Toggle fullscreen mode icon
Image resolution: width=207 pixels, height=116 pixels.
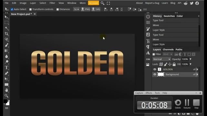pos(108,3)
